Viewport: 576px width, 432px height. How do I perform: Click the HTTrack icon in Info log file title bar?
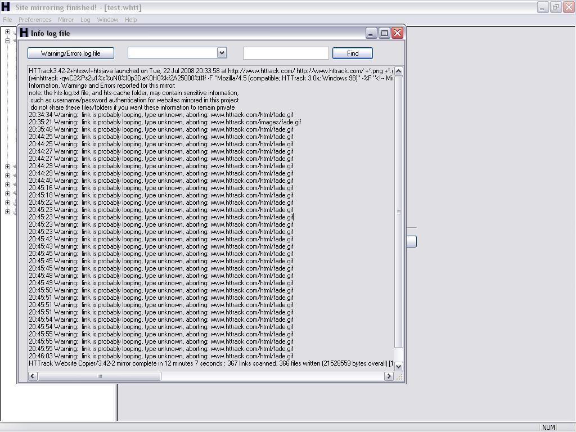click(x=24, y=33)
